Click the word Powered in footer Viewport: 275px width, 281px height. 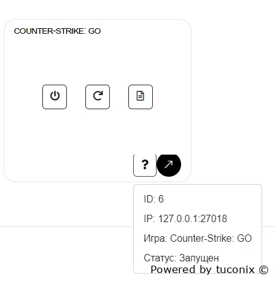(173, 269)
